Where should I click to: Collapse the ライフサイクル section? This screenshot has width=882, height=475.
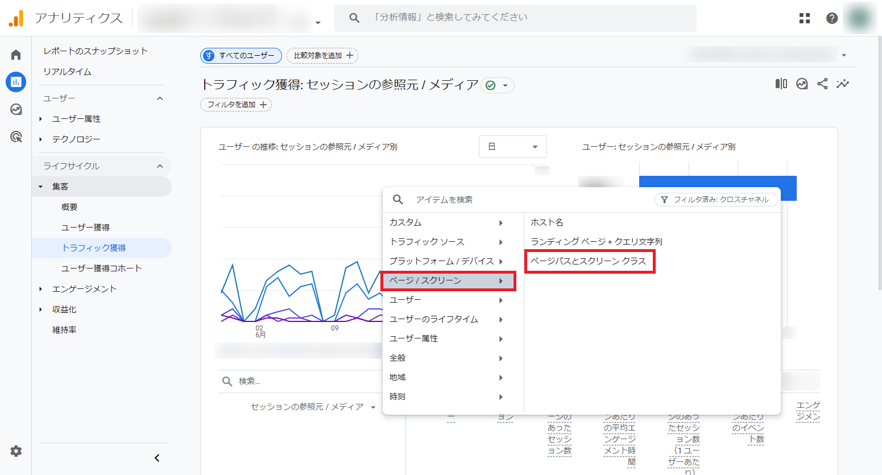pos(160,166)
